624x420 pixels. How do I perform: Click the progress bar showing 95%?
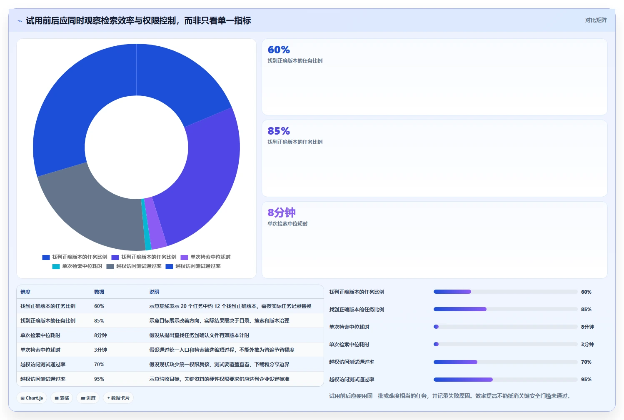tap(506, 380)
